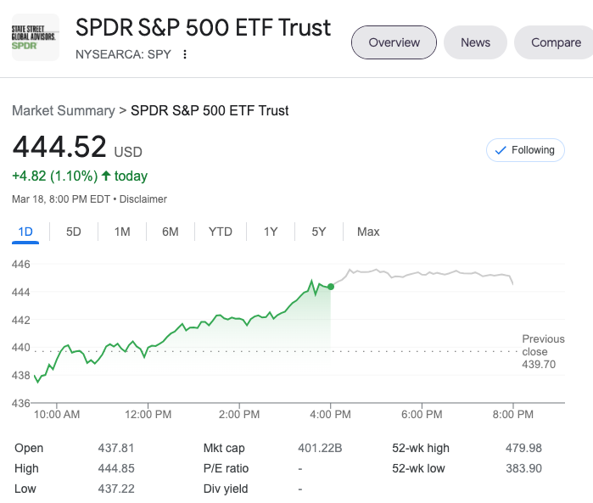Toggle the Following button off
593x503 pixels.
[525, 150]
